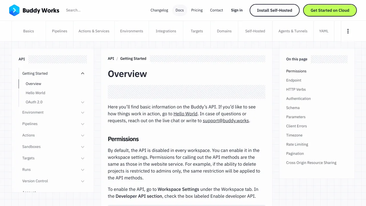Screen dimensions: 366x206
Task: Jump to Permissions in On this page
Action: point(296,71)
